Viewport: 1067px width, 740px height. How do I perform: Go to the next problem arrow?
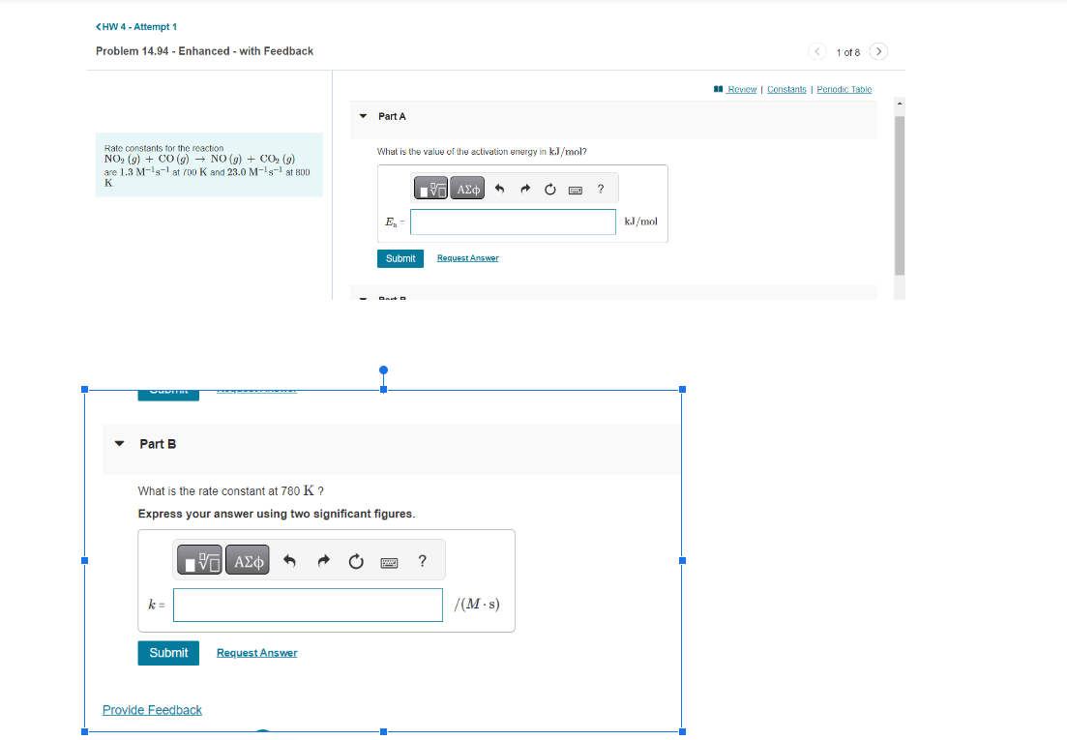[x=878, y=51]
